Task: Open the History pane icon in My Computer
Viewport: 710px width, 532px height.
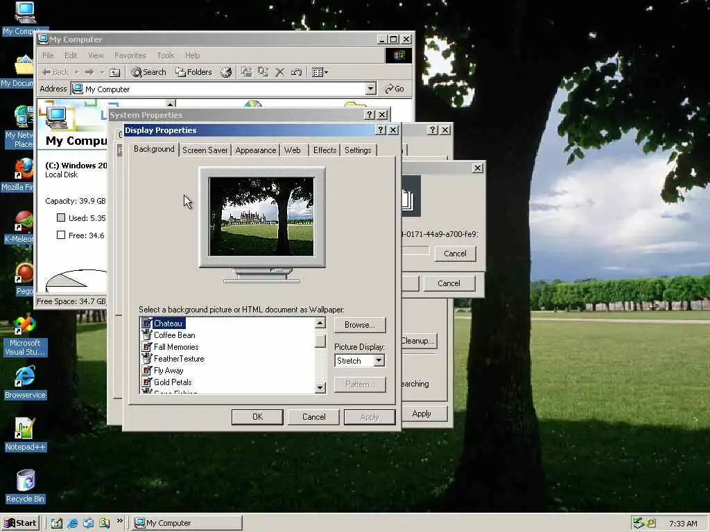Action: coord(226,72)
